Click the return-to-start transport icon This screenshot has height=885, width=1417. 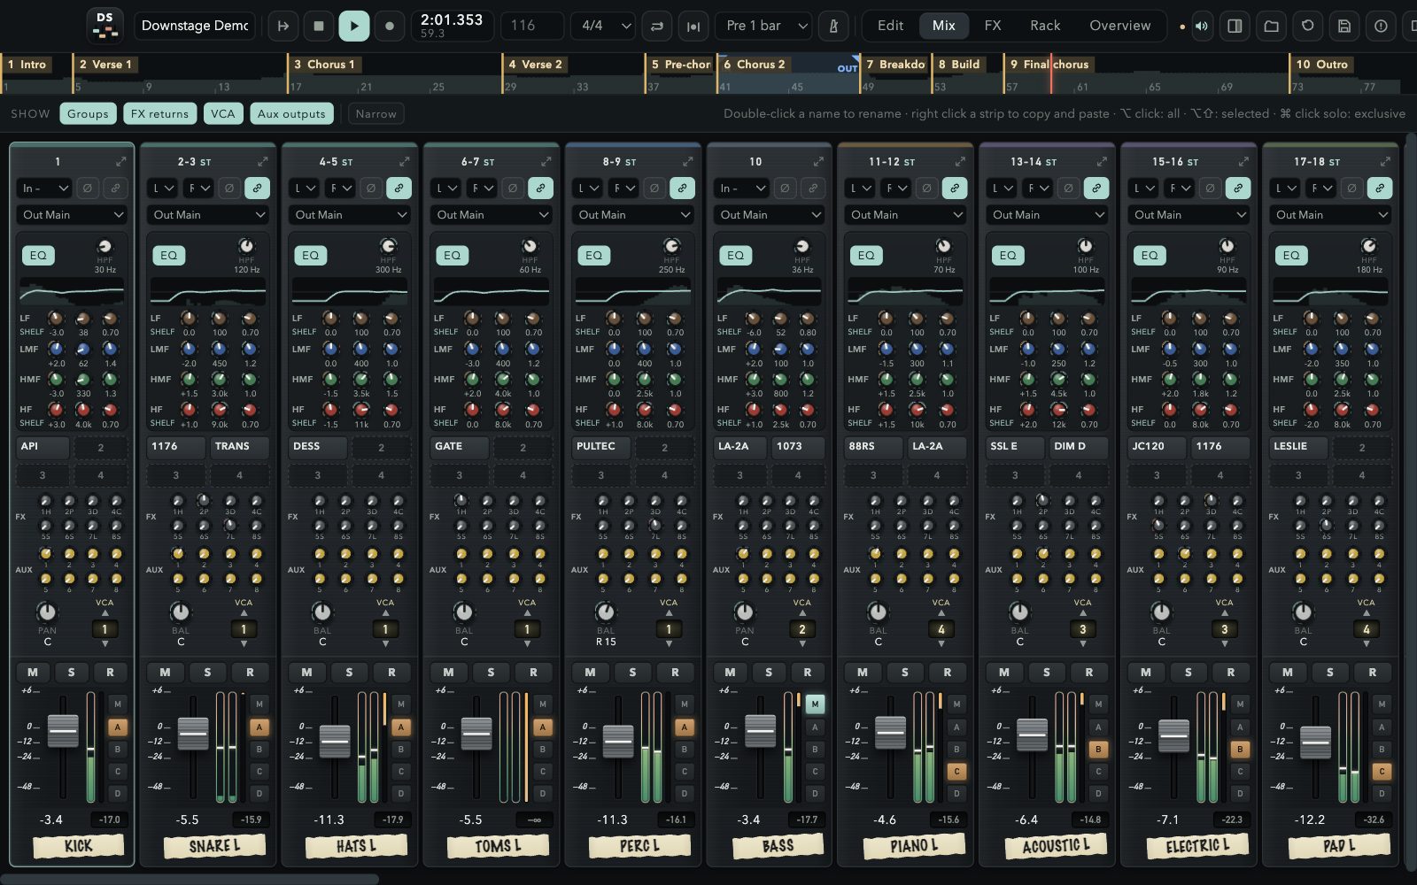(283, 26)
